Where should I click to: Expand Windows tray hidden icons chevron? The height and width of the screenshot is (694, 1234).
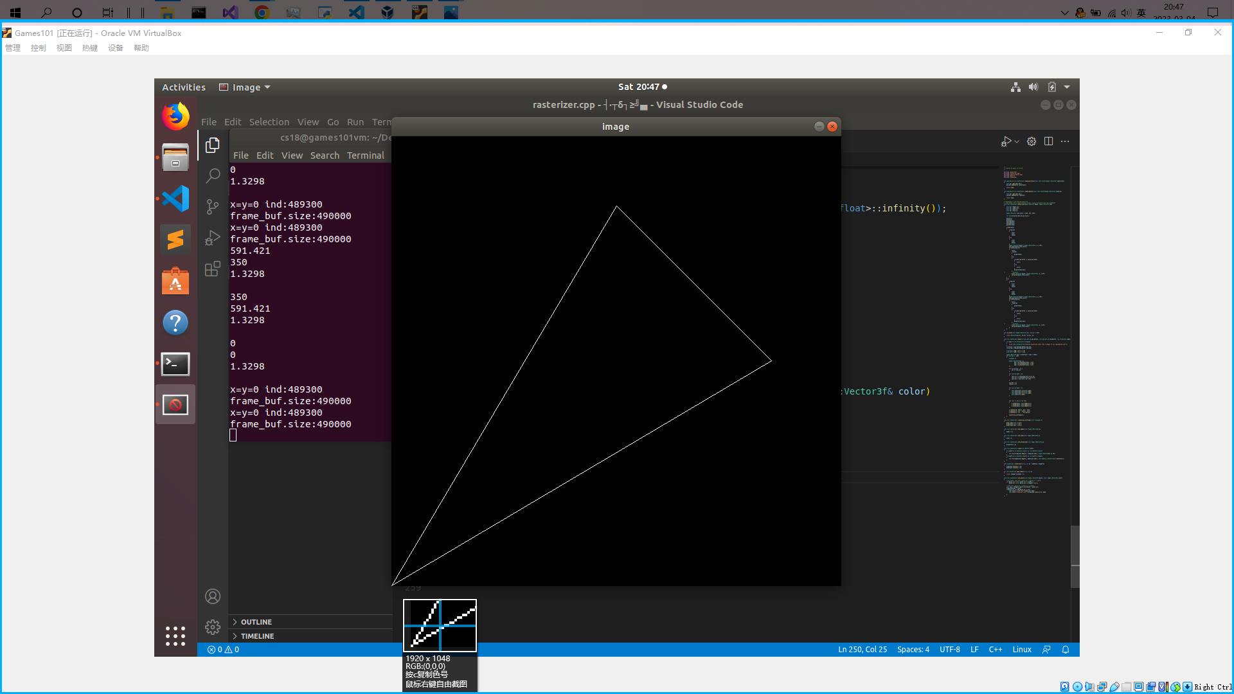[1064, 13]
